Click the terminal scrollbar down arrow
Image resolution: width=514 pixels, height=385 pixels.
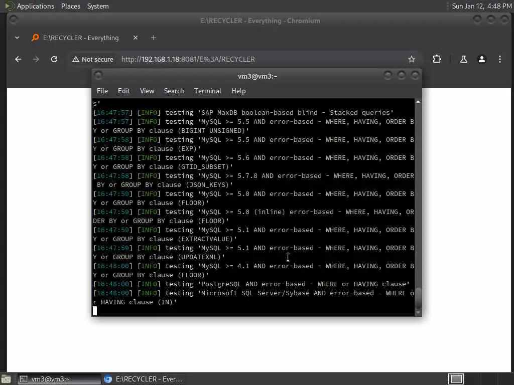tap(418, 313)
